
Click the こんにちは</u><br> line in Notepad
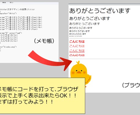pyautogui.click(x=9, y=39)
